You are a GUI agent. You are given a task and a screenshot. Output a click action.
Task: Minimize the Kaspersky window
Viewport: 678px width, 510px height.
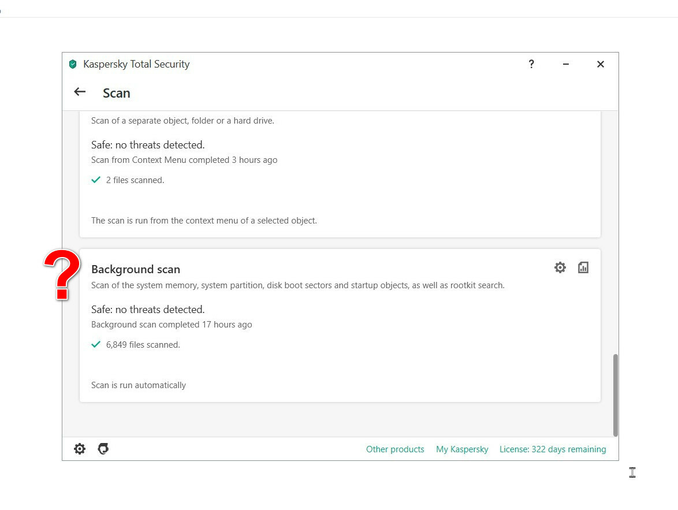pyautogui.click(x=565, y=64)
